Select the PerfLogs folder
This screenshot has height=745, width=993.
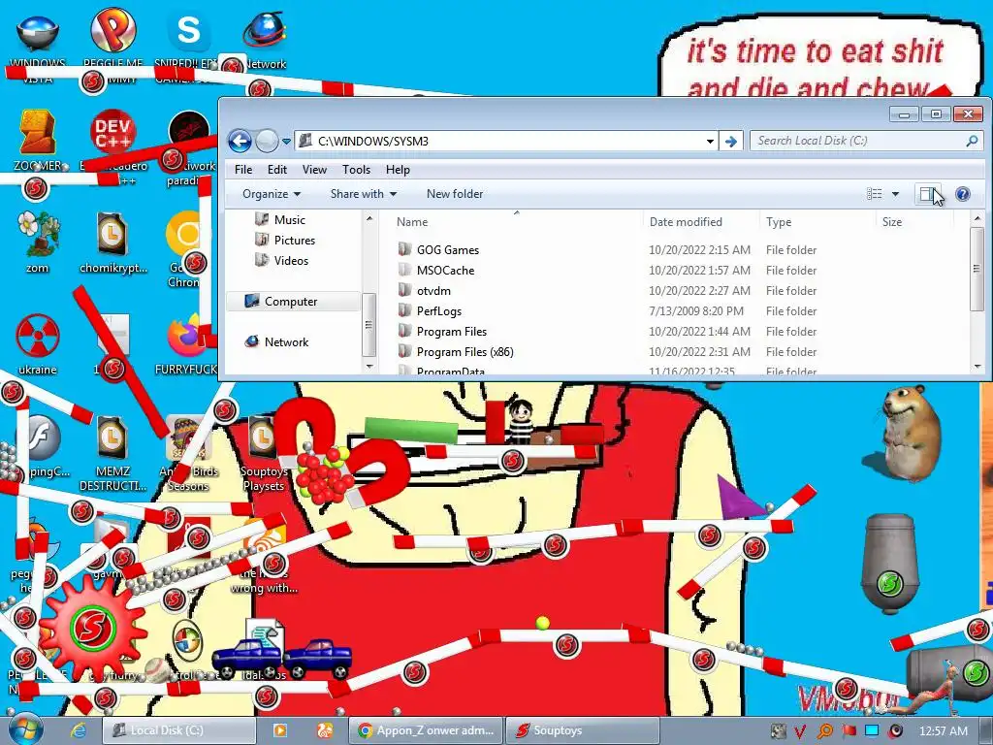(439, 311)
